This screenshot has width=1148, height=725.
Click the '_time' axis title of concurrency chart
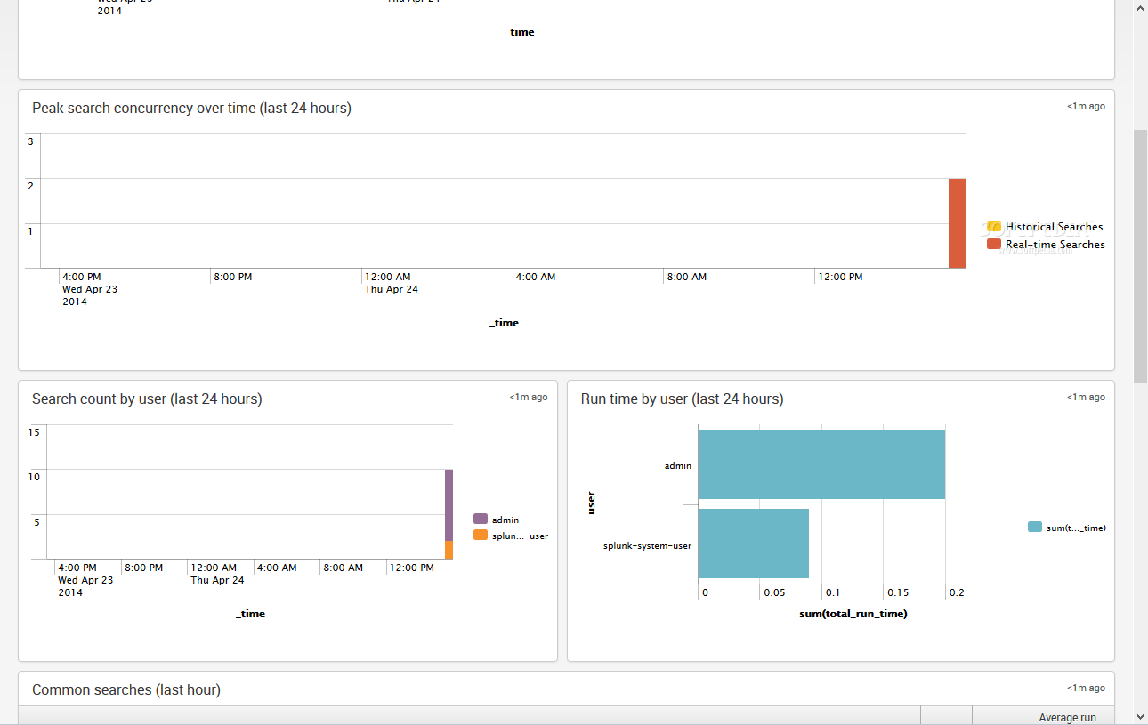click(505, 323)
